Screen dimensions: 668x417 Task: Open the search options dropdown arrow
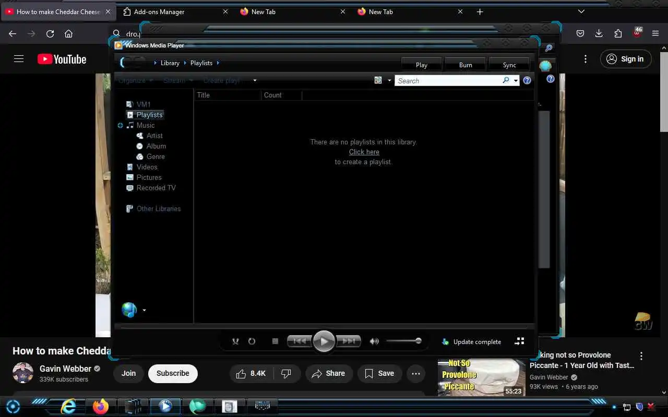tap(516, 80)
